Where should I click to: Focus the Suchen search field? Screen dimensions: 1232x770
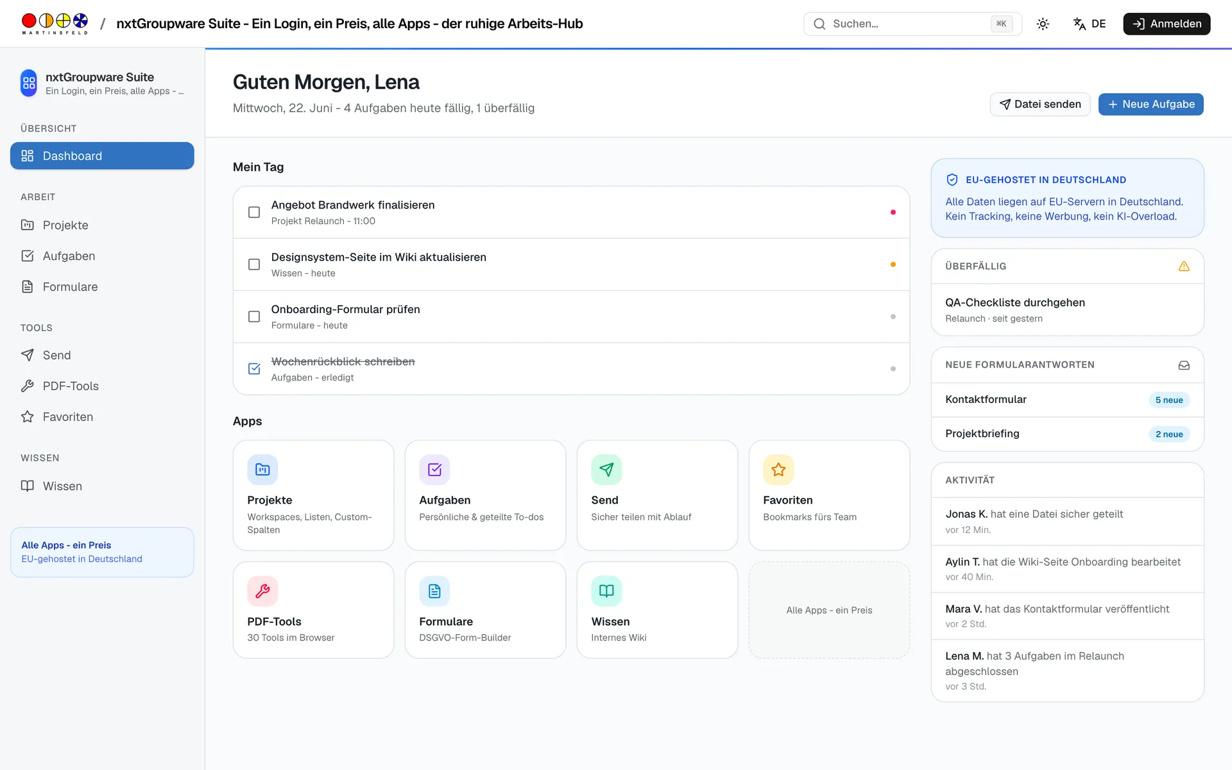click(x=912, y=24)
